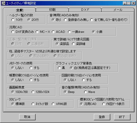This screenshot has height=123, width=137.
Task: Select VRML版 3D viewer
Action: pyautogui.click(x=59, y=104)
